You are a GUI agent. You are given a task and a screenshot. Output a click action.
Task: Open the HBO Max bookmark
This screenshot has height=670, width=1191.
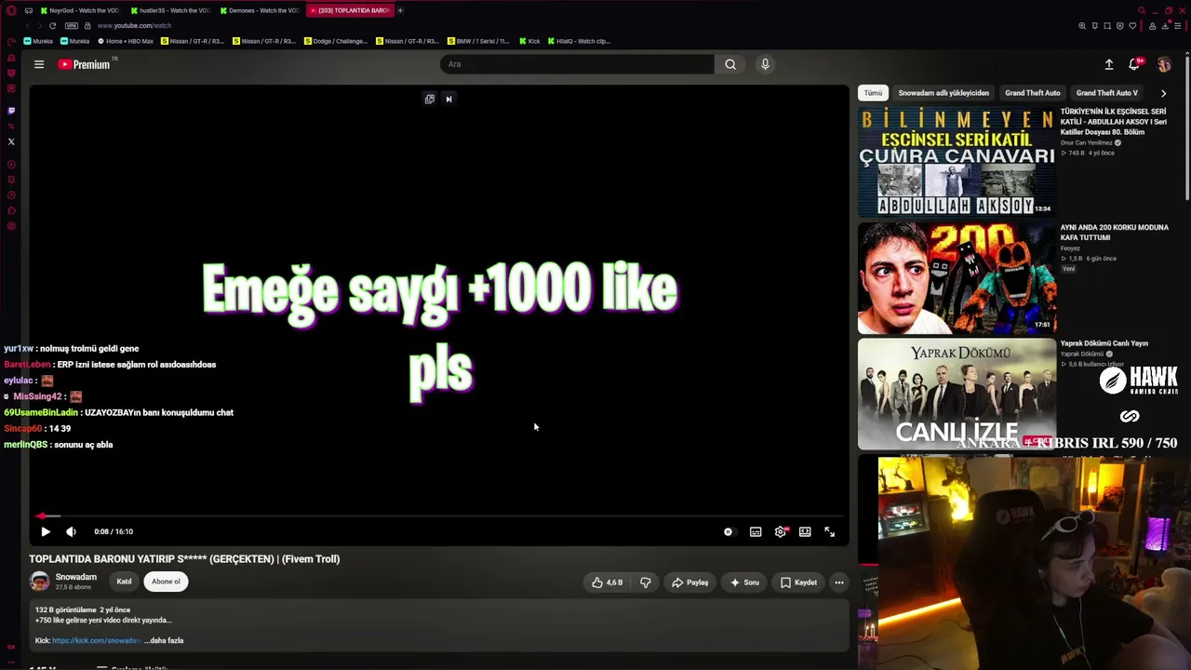coord(126,41)
